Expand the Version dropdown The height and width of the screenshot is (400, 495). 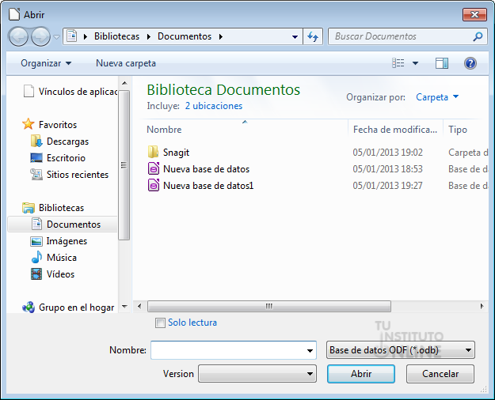point(257,374)
